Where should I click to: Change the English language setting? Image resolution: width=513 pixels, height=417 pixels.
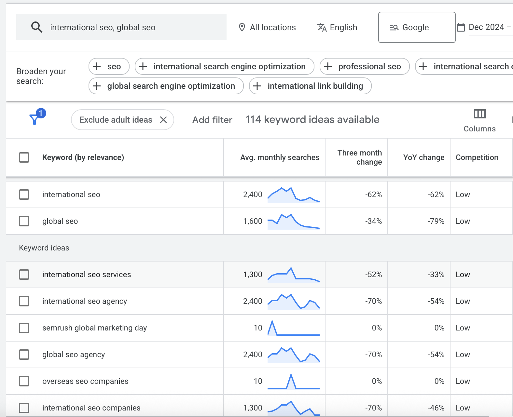(337, 27)
